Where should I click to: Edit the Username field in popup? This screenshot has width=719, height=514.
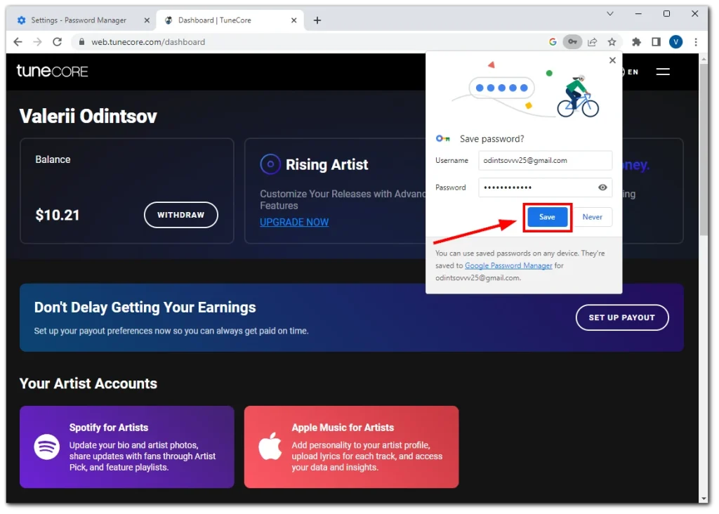545,161
